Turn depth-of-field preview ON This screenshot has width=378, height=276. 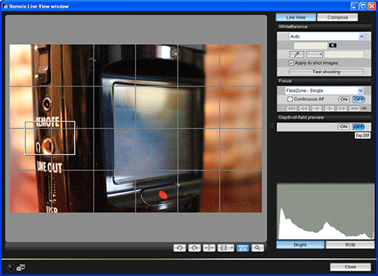[344, 127]
